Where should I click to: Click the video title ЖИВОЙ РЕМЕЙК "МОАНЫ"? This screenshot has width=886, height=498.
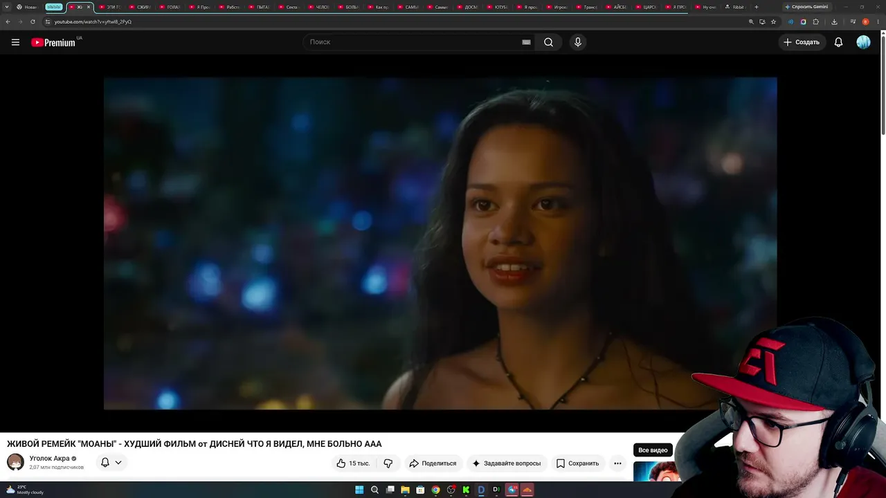[195, 444]
